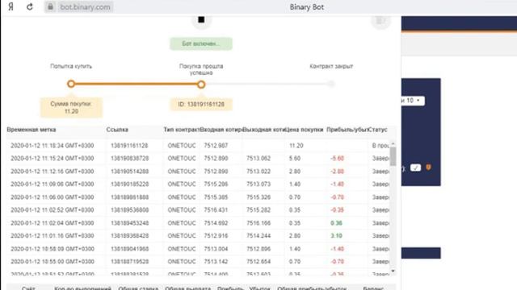Reload the bot.binary.com page

point(30,6)
